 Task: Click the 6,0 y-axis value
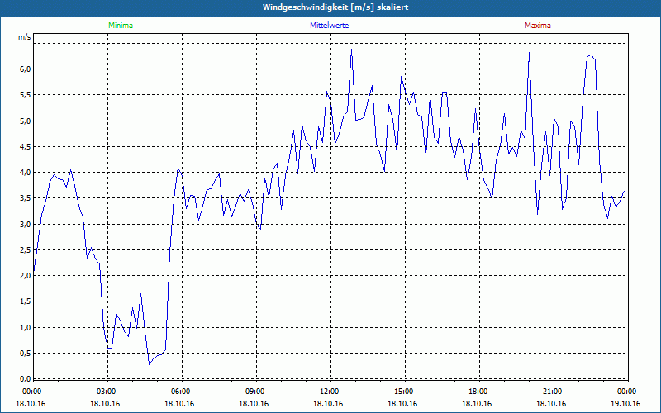[25, 69]
